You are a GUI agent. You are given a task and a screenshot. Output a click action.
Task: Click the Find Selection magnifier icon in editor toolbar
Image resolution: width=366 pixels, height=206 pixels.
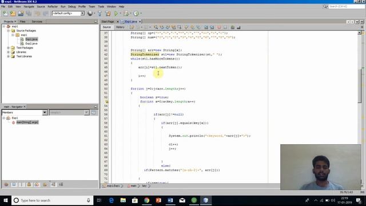click(x=156, y=27)
